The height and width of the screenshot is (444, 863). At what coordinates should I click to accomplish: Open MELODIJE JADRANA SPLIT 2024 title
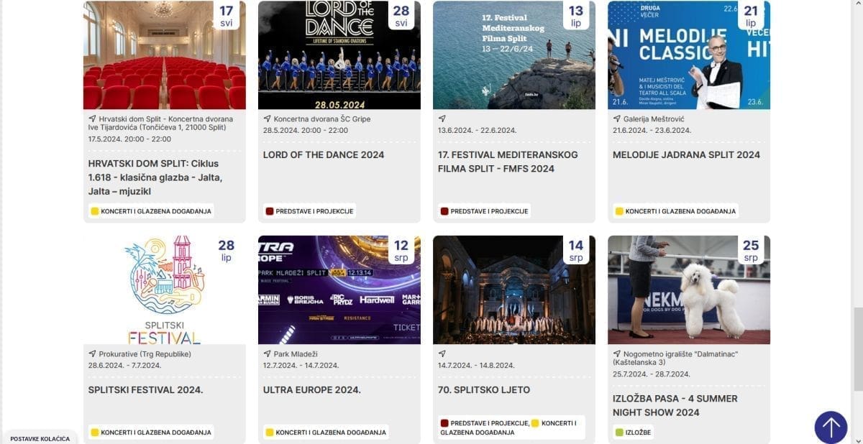pyautogui.click(x=686, y=155)
